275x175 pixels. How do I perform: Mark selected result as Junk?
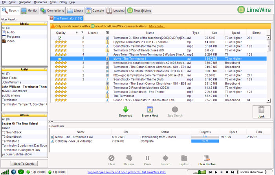point(261,111)
